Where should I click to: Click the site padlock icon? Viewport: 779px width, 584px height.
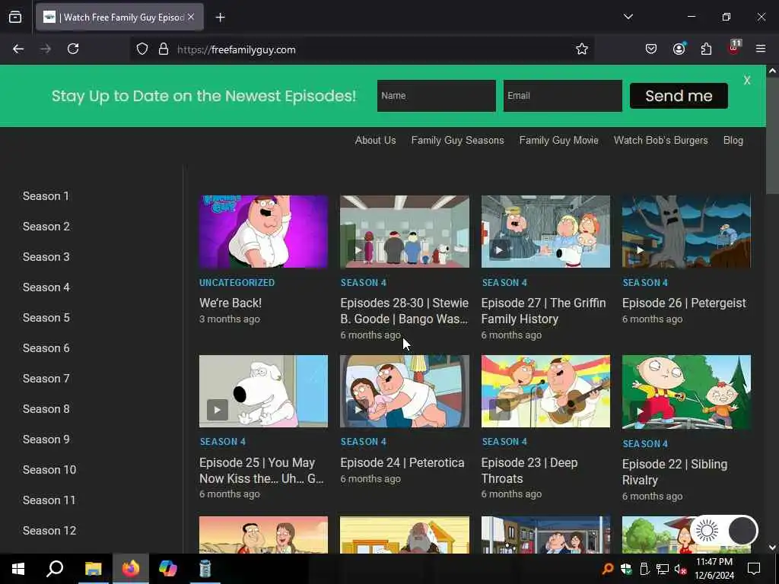point(164,49)
